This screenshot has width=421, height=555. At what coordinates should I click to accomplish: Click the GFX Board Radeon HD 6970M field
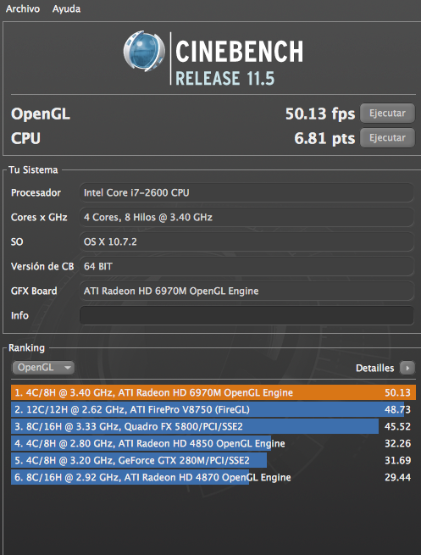coord(247,291)
